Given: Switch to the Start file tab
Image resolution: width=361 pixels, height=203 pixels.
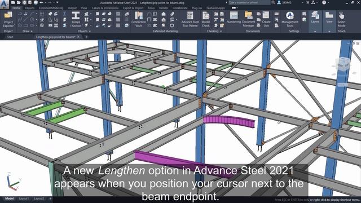Looking at the screenshot, I should pyautogui.click(x=10, y=37).
